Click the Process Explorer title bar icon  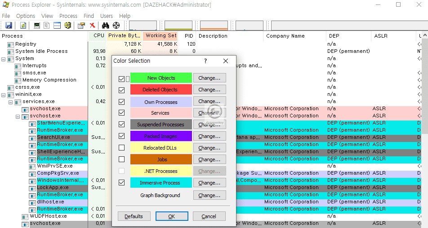coord(6,4)
